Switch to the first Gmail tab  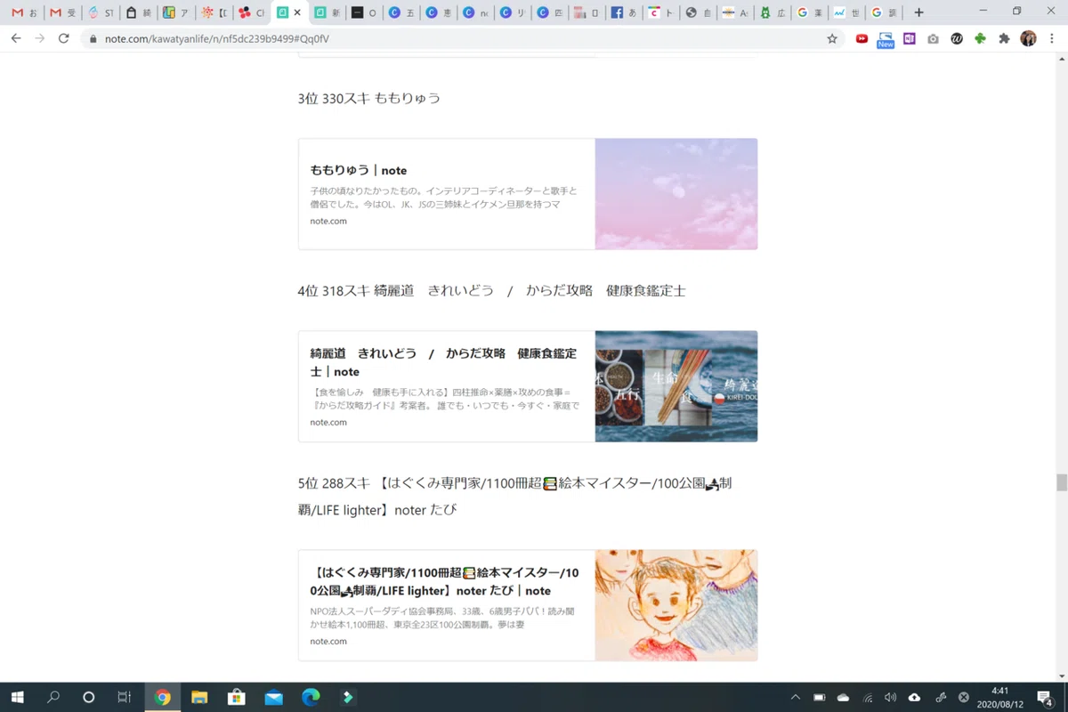[24, 12]
